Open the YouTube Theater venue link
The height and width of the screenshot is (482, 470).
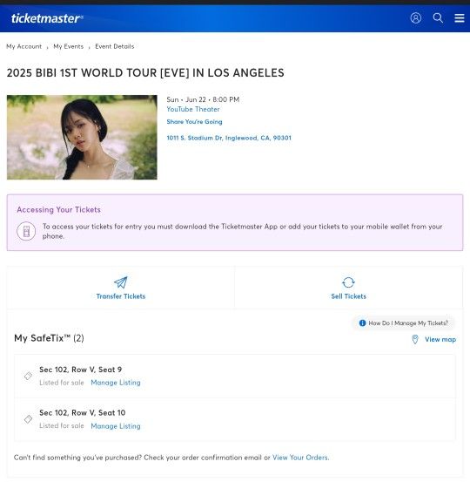click(x=193, y=109)
